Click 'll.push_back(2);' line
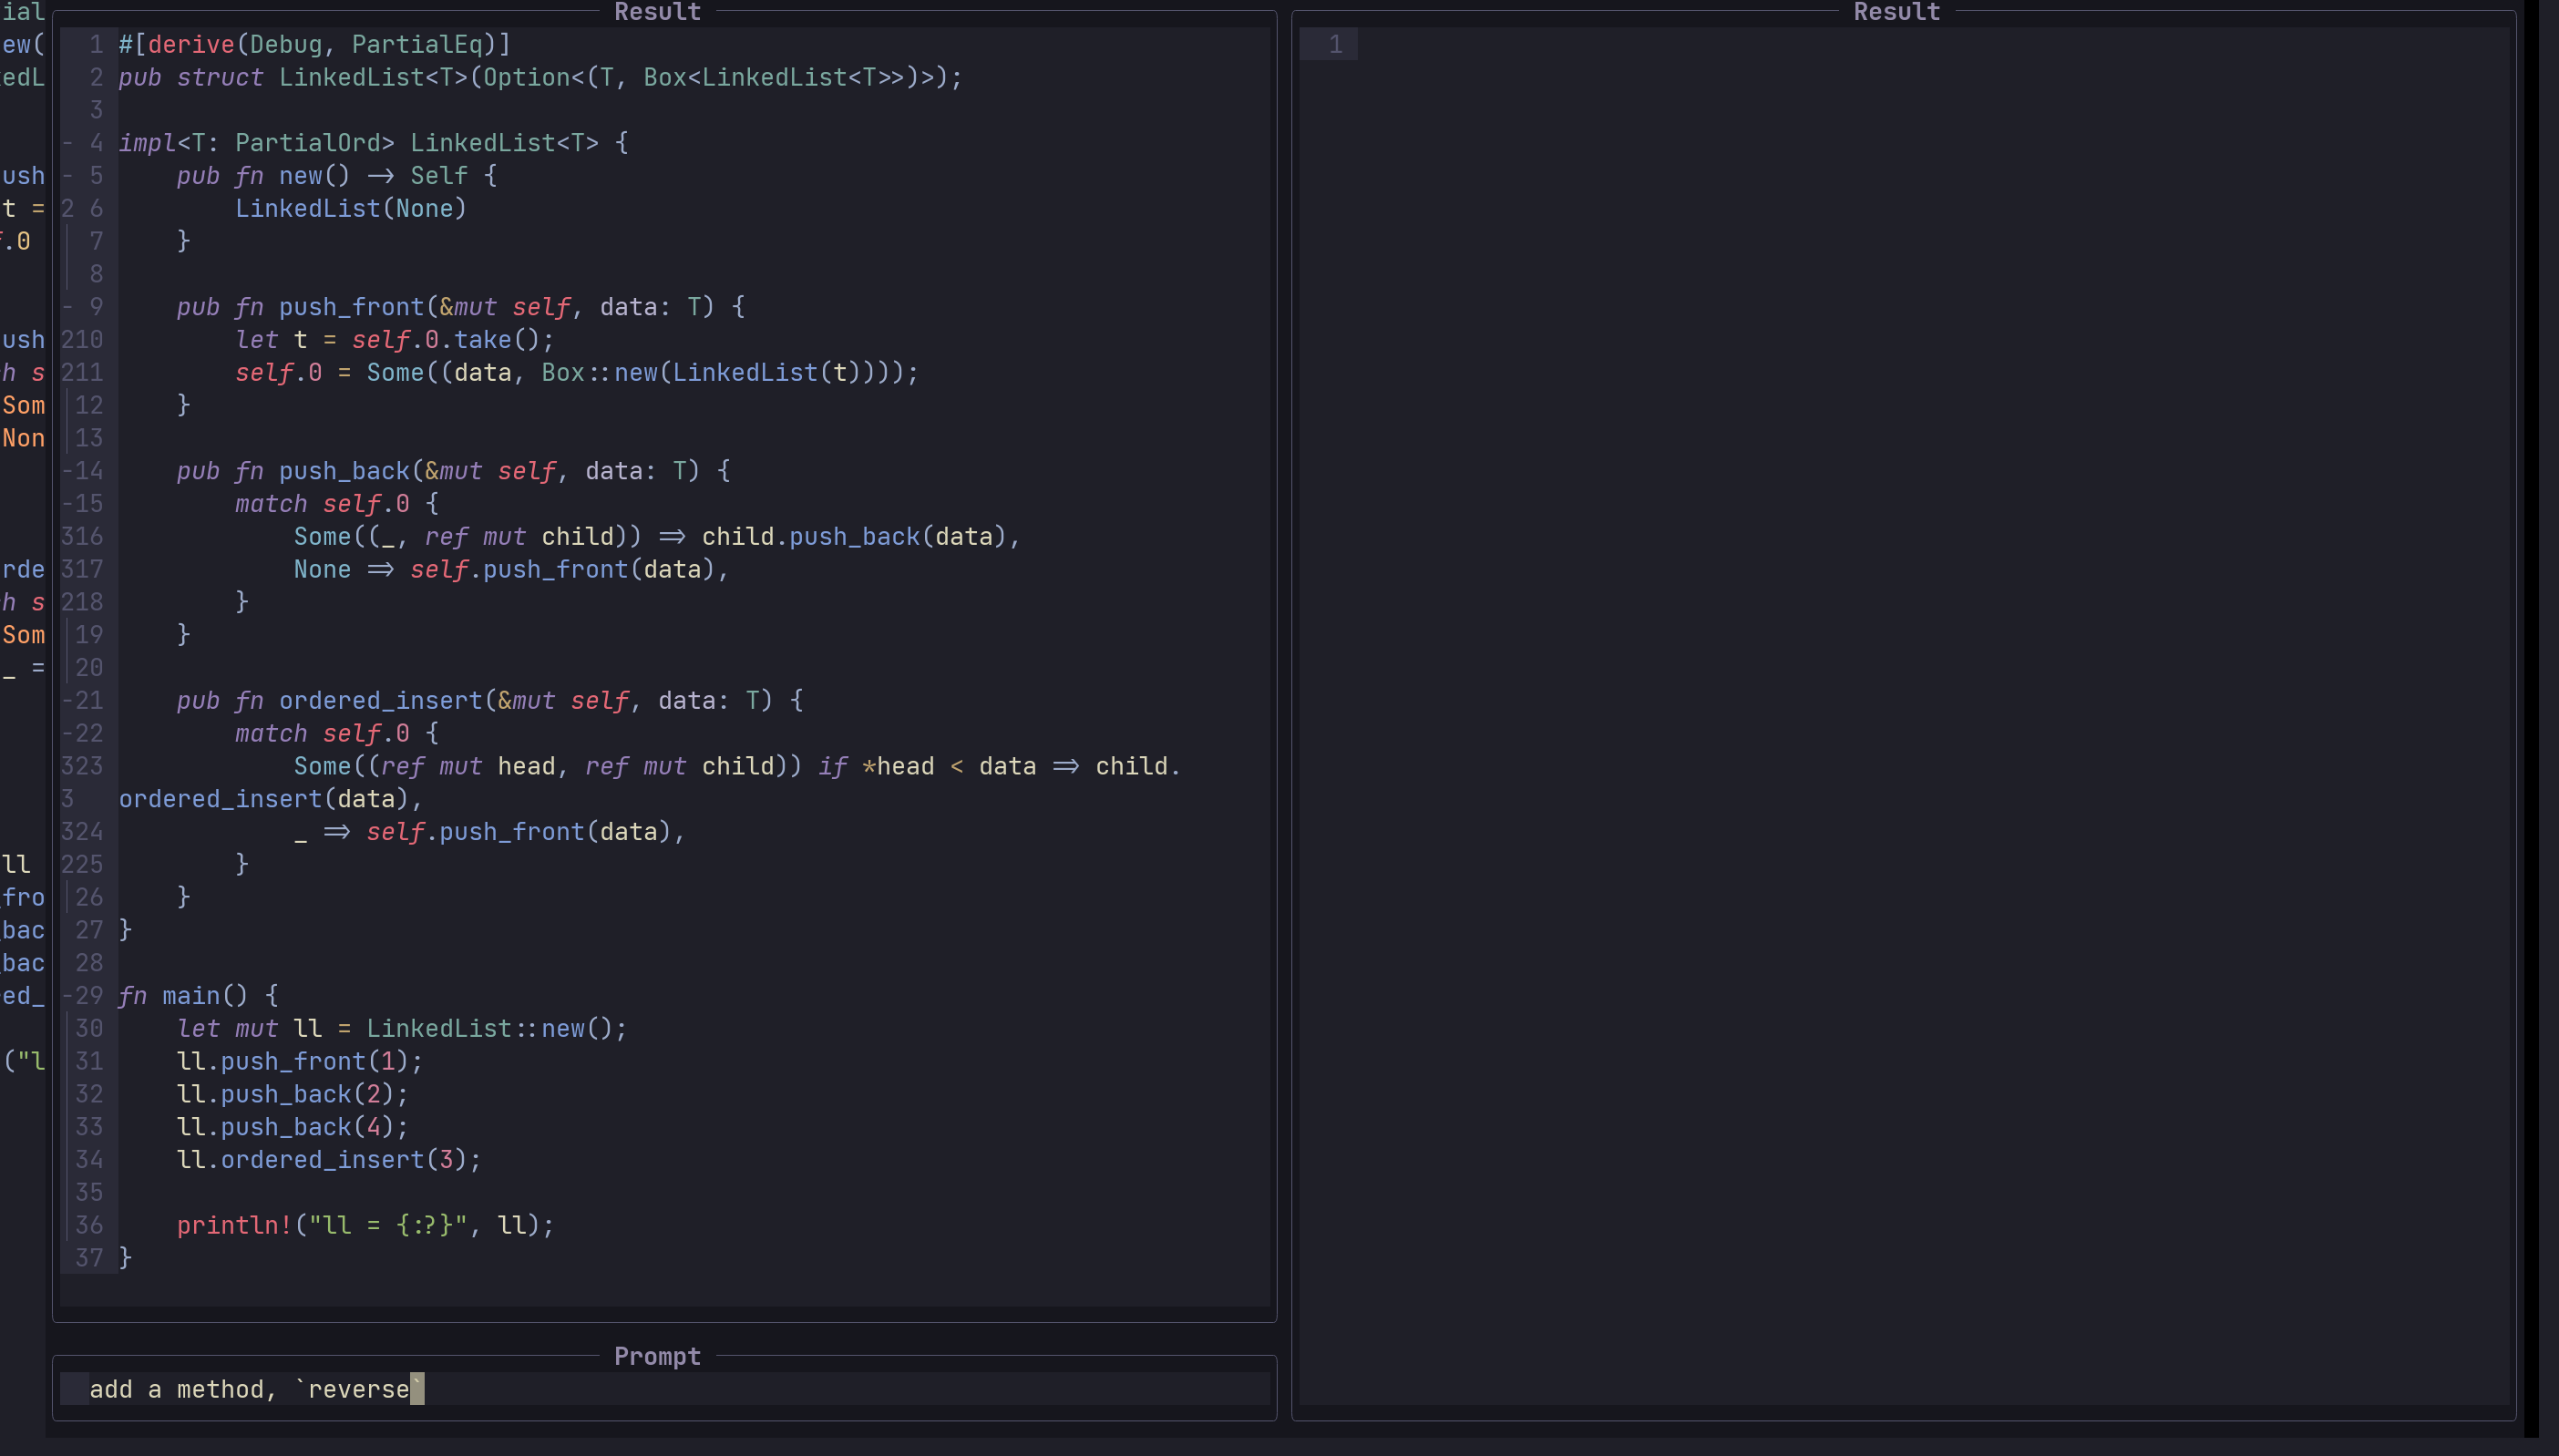The width and height of the screenshot is (2559, 1456). click(x=293, y=1095)
